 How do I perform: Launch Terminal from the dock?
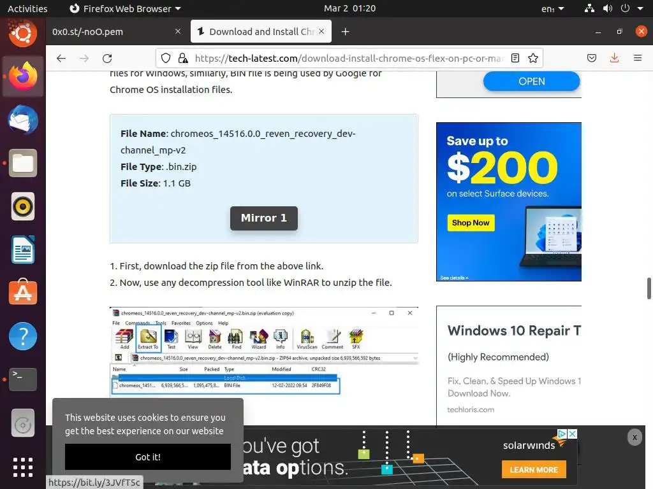[x=23, y=379]
